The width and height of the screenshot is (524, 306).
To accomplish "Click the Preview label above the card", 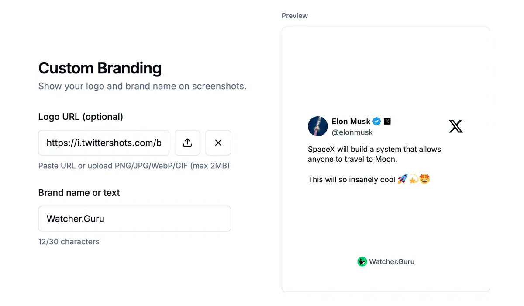I will tap(295, 16).
